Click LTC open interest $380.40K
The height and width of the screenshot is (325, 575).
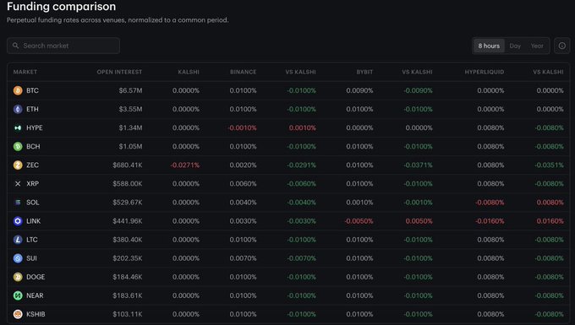pyautogui.click(x=127, y=240)
